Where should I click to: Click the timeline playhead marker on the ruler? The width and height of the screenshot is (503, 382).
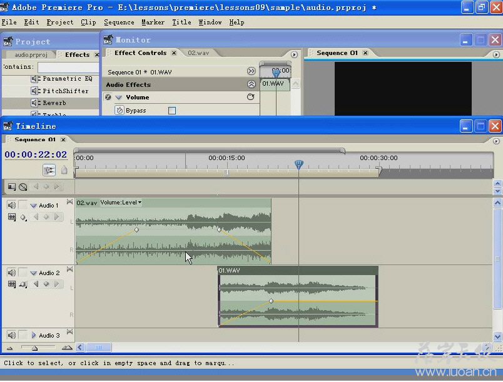298,164
